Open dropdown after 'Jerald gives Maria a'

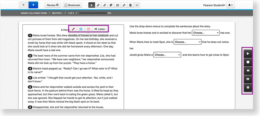pyautogui.click(x=167, y=55)
